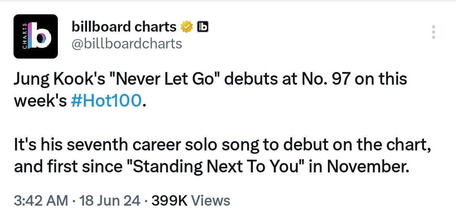
Task: Click the gold verified checkmark badge
Action: pos(187,27)
